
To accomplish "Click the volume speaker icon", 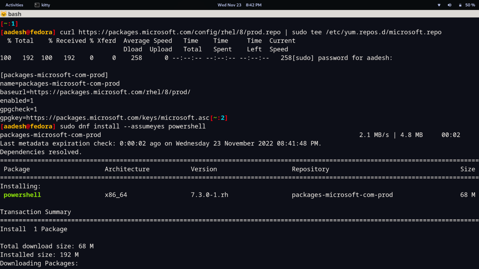I will click(x=449, y=5).
